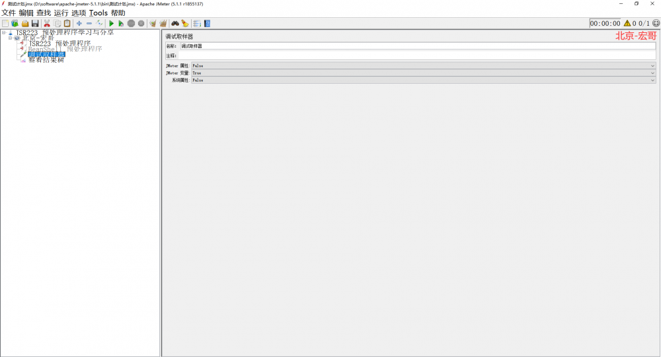Select the 调试取样器 tree item
The image size is (661, 357).
point(46,54)
